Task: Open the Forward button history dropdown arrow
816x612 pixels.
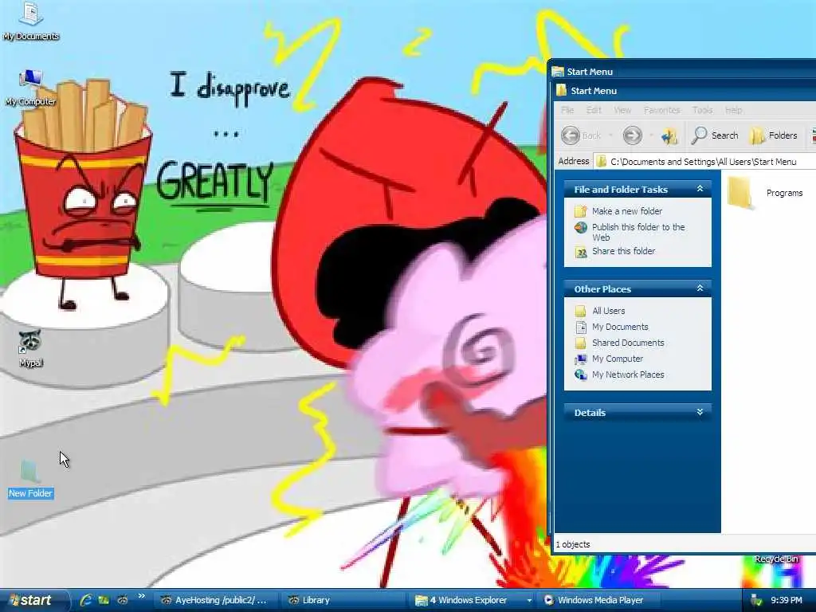Action: tap(650, 135)
